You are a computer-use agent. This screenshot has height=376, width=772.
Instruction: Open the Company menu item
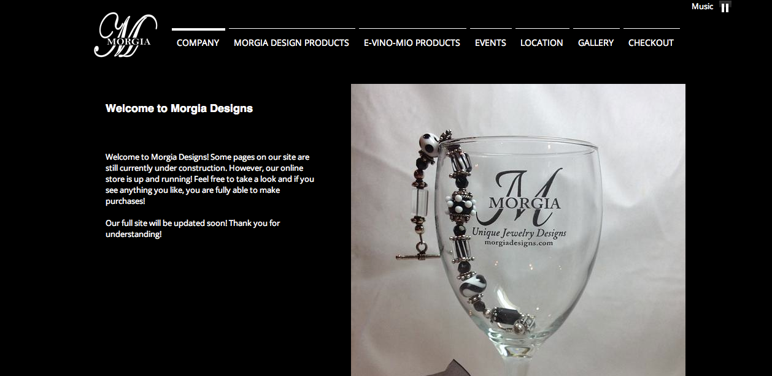coord(198,42)
